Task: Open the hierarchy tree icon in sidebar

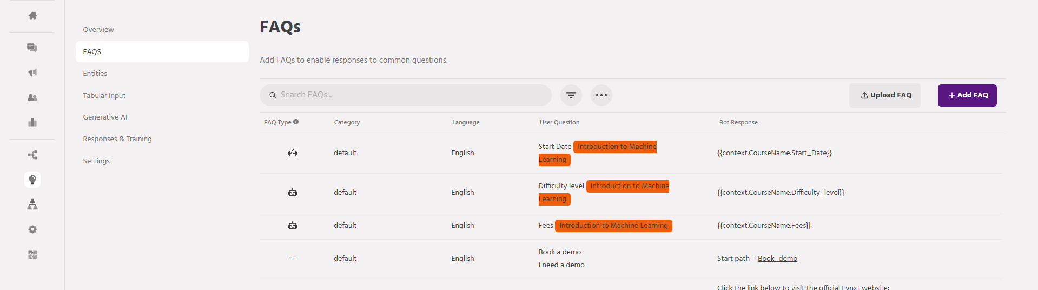Action: (x=32, y=204)
